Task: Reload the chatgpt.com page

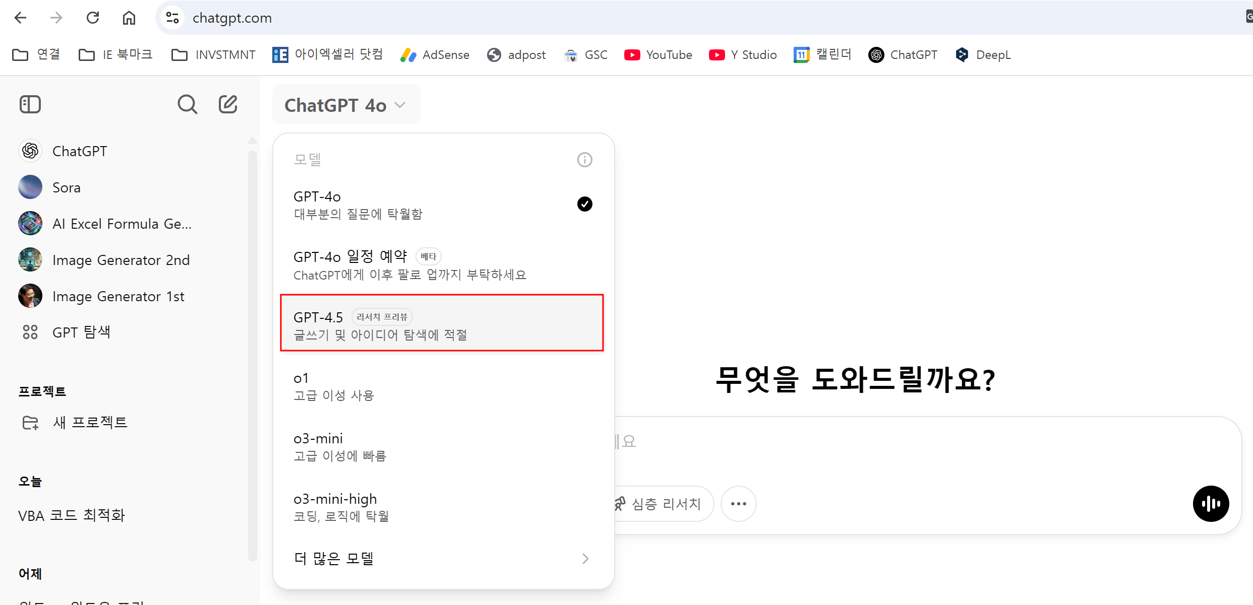Action: click(93, 18)
